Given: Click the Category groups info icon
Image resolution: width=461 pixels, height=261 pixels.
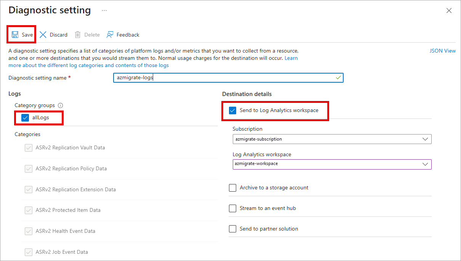Looking at the screenshot, I should [x=60, y=106].
